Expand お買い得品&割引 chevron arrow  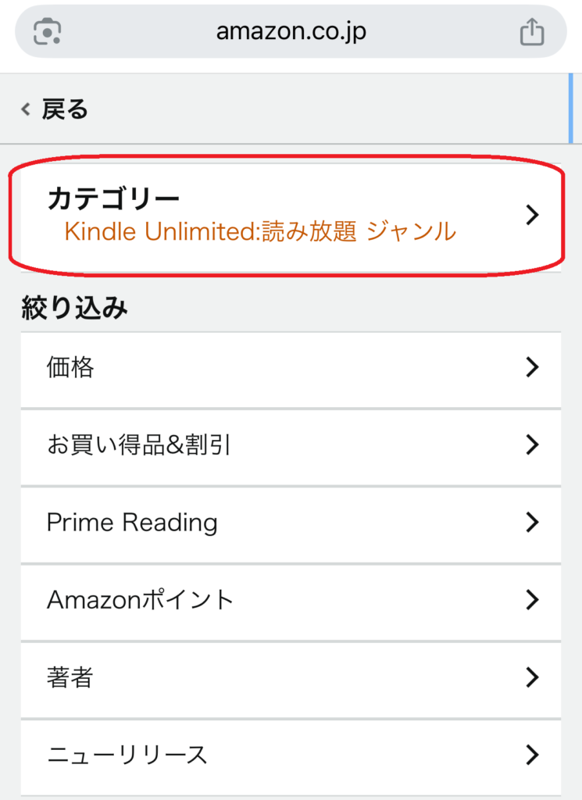pyautogui.click(x=532, y=445)
